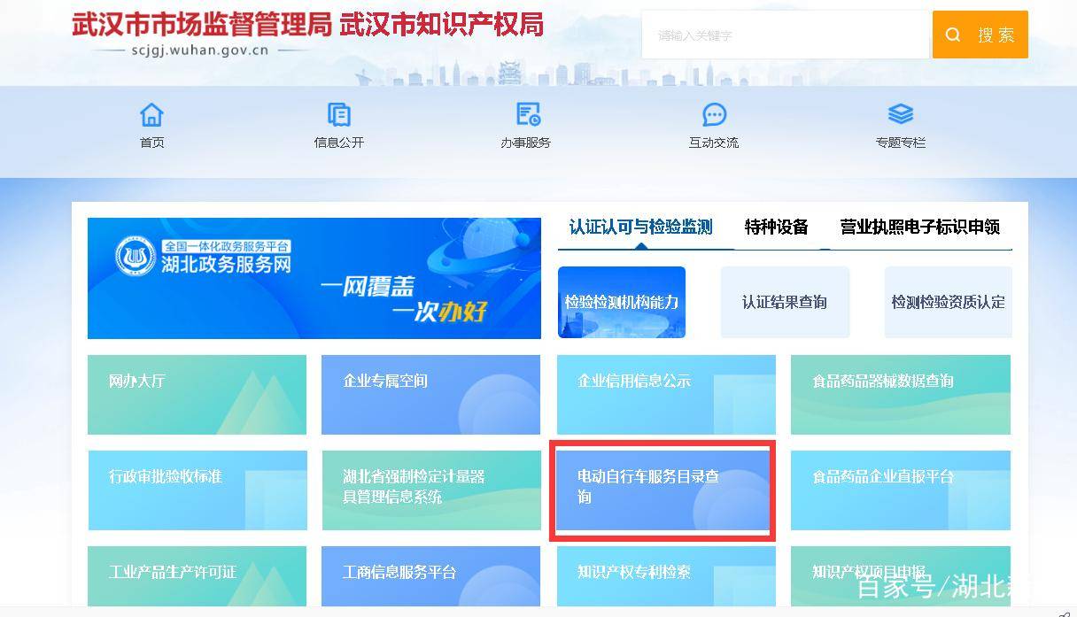1077x617 pixels.
Task: Click the magnifier search icon
Action: tap(952, 35)
